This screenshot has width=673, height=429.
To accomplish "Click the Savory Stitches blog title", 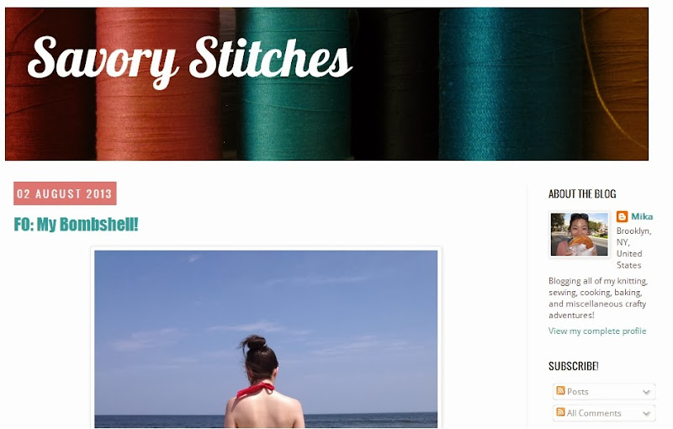I will pos(189,62).
